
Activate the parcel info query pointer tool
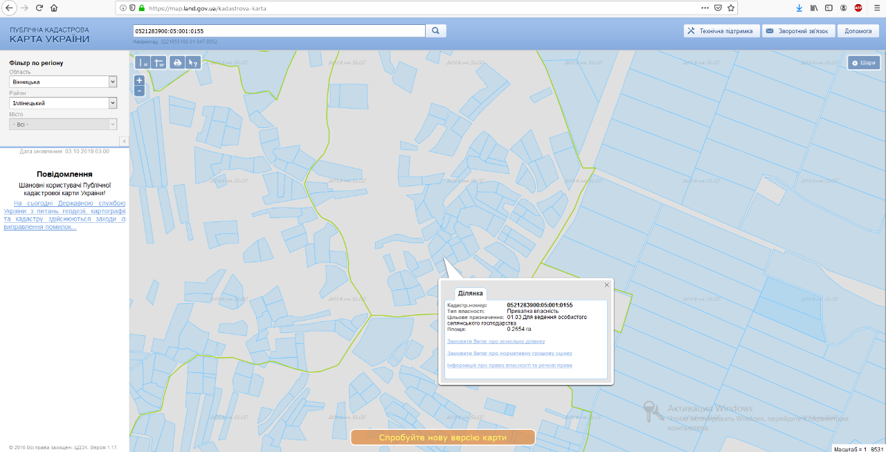pyautogui.click(x=193, y=63)
